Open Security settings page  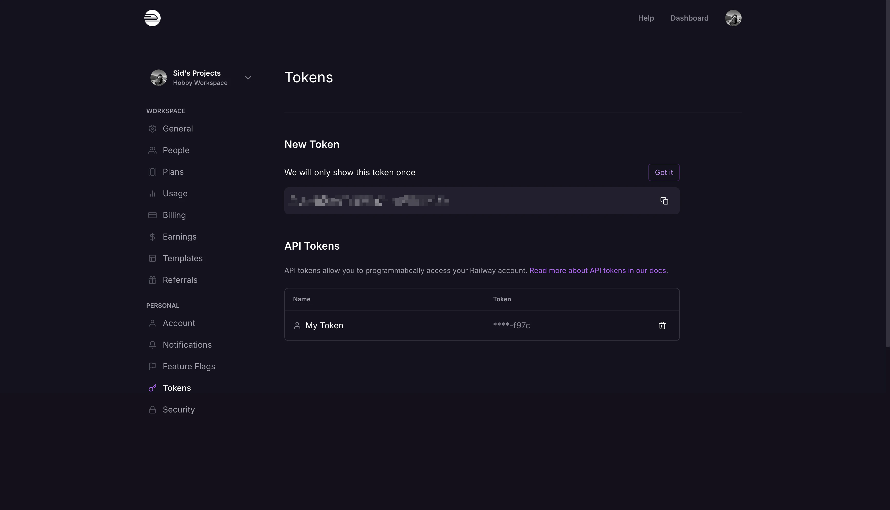tap(179, 410)
